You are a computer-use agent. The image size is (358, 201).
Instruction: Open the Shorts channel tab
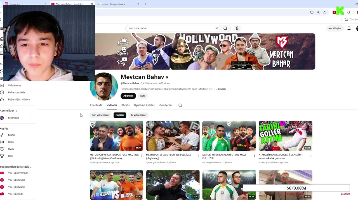point(125,105)
